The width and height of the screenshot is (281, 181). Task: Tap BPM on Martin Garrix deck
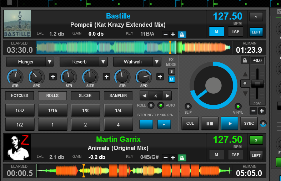[236, 155]
